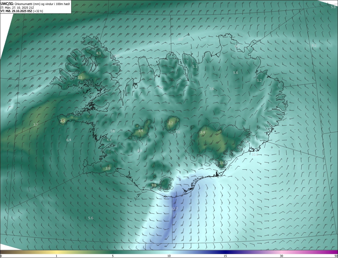Click the '5' tick on the color scale

point(113,256)
